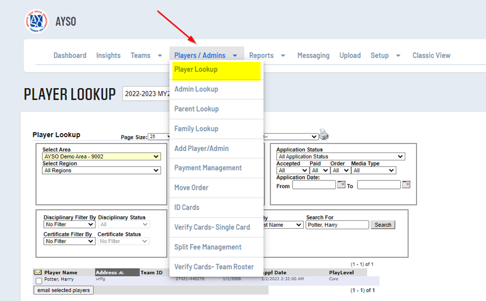Open the Application Status dropdown
Screen dimensions: 486x301
coord(340,156)
